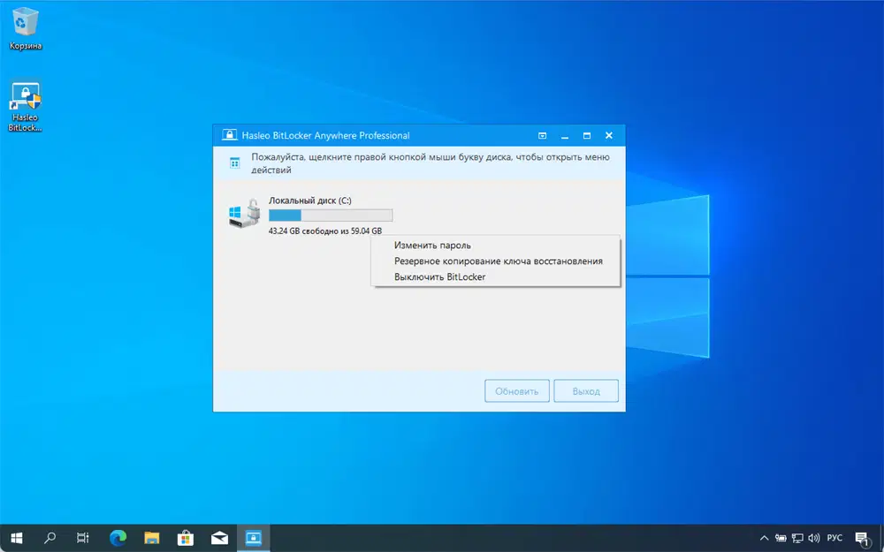
Task: Open Task View from the taskbar
Action: point(82,538)
